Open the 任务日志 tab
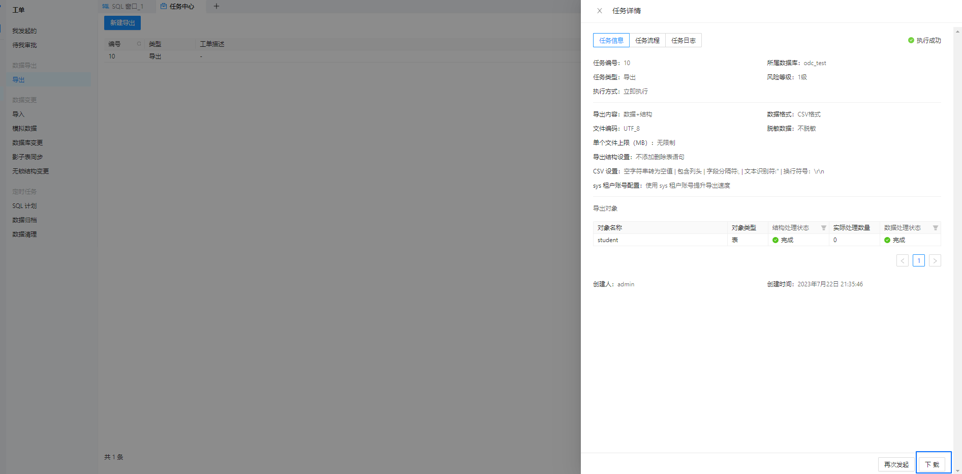This screenshot has height=474, width=962. (684, 40)
